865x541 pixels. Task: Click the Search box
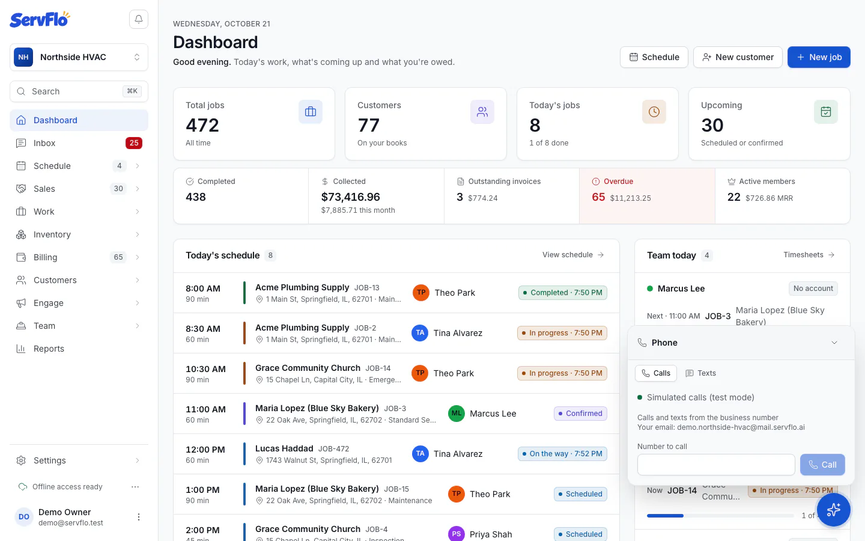(79, 91)
